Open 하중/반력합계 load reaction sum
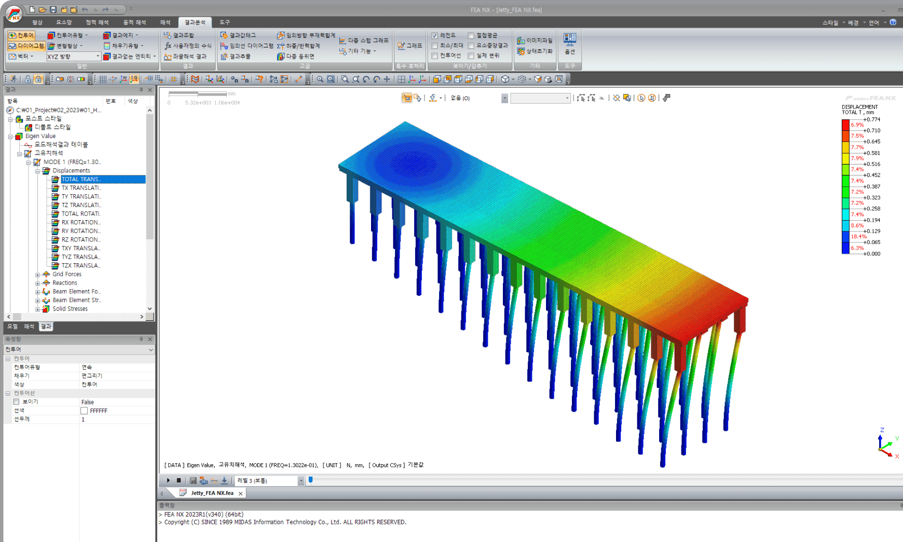The image size is (903, 542). [x=298, y=46]
